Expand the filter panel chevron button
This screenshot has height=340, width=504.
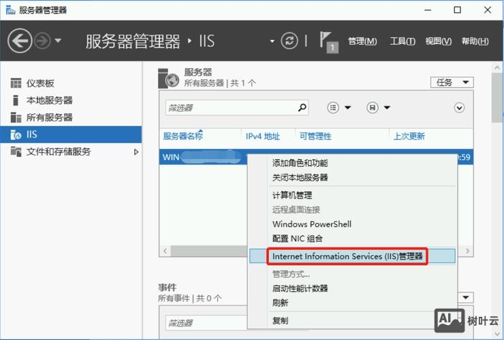click(459, 108)
